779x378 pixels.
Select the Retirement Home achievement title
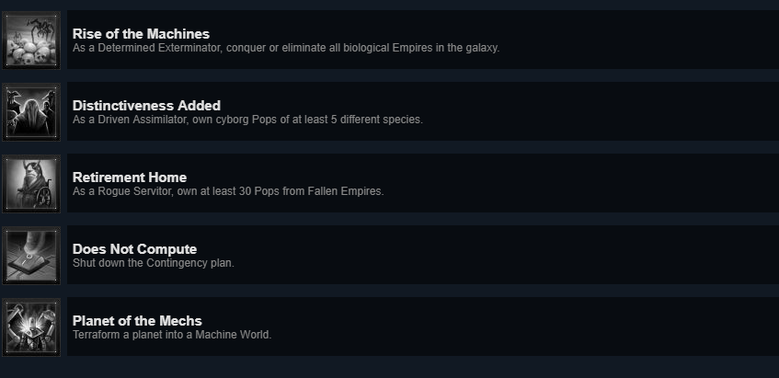pos(130,178)
